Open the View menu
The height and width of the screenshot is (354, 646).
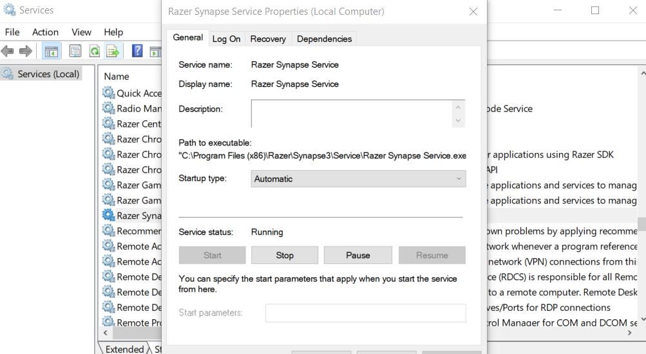point(81,32)
